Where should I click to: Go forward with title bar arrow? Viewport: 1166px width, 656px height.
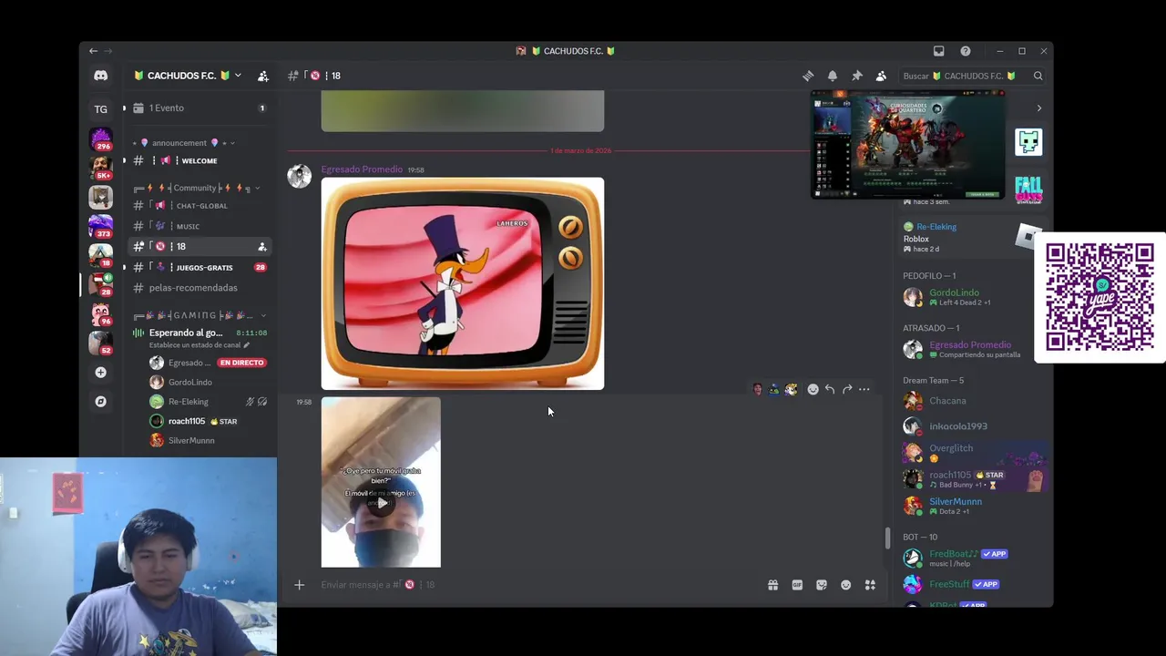(107, 51)
